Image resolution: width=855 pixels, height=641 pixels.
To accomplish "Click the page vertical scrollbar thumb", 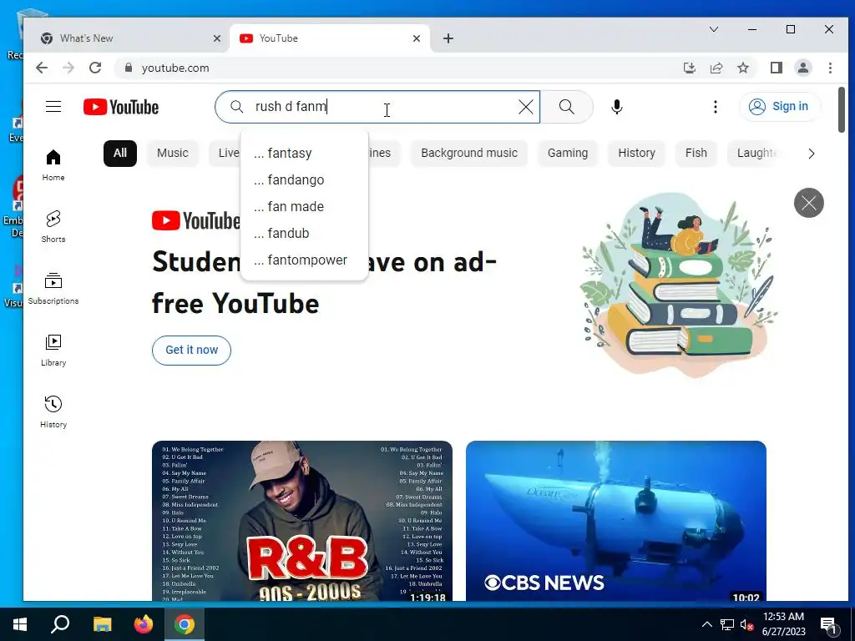I will [842, 109].
